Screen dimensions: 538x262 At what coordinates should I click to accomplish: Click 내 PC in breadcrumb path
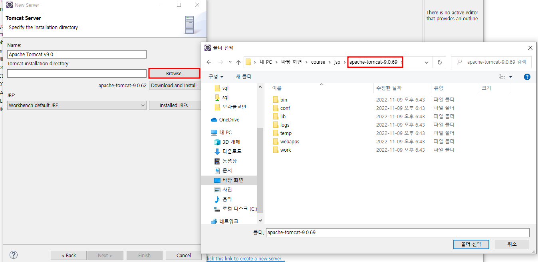click(x=266, y=62)
